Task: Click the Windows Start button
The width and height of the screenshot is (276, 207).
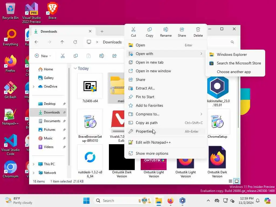Action: [87, 201]
